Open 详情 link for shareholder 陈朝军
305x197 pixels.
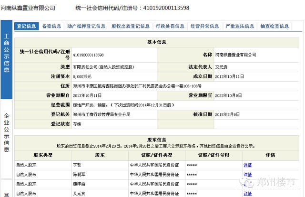pyautogui.click(x=248, y=175)
